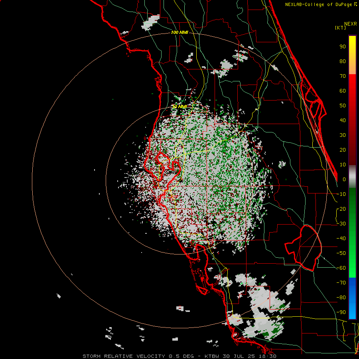
Task: Click the 90 value on the velocity scale
Action: [343, 47]
